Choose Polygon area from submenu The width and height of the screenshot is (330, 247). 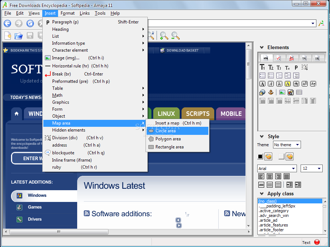177,139
